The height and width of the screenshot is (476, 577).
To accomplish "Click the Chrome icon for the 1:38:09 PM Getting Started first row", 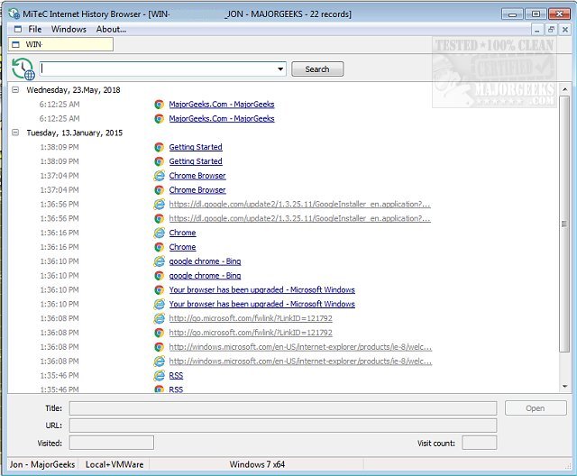I will point(159,147).
